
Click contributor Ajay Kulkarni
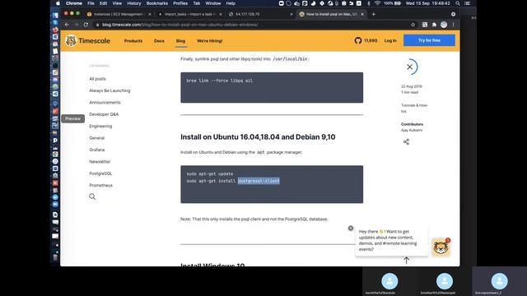[412, 130]
